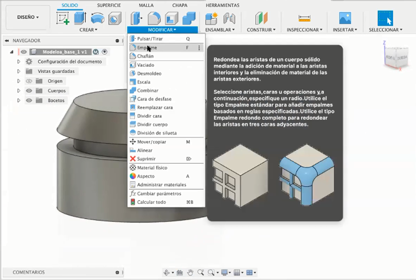Open the DISEÑO workspace dropdown
416x280 pixels.
27,18
